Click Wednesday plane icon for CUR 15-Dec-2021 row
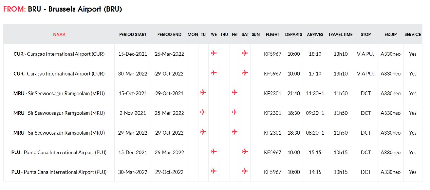 pyautogui.click(x=214, y=53)
